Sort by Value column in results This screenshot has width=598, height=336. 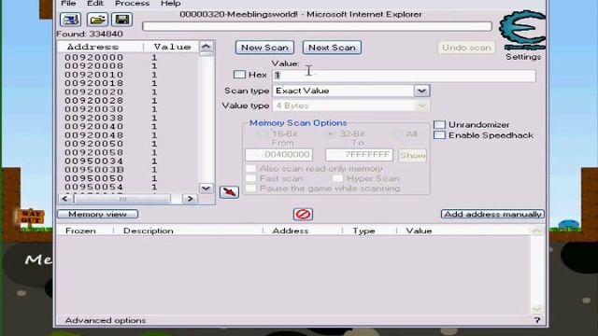[x=172, y=47]
